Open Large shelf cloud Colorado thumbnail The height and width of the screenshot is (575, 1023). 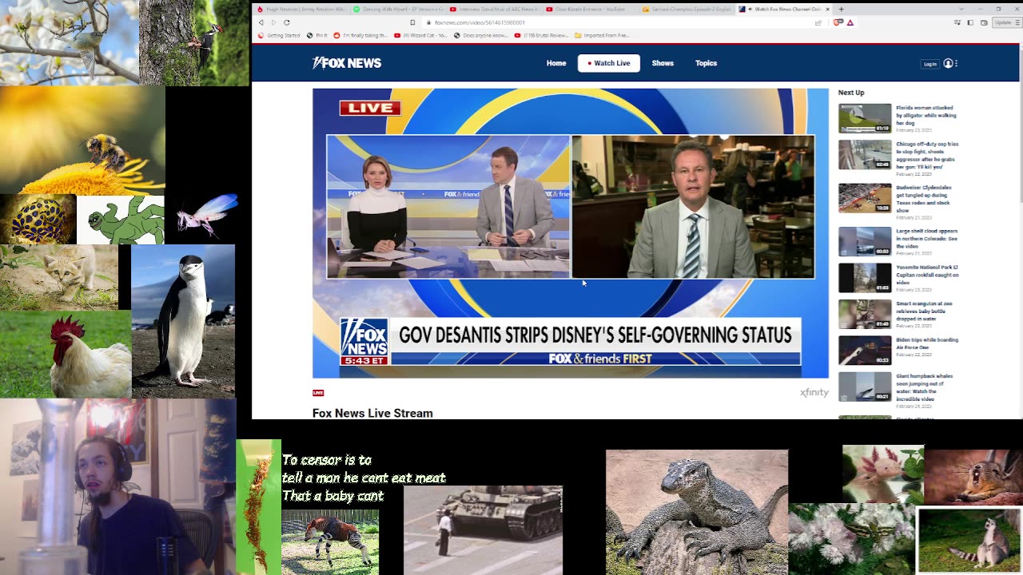(865, 241)
